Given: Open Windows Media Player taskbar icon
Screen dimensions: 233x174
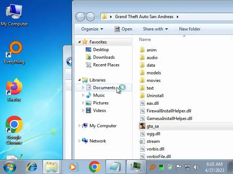Looking at the screenshot, I should 73,167.
